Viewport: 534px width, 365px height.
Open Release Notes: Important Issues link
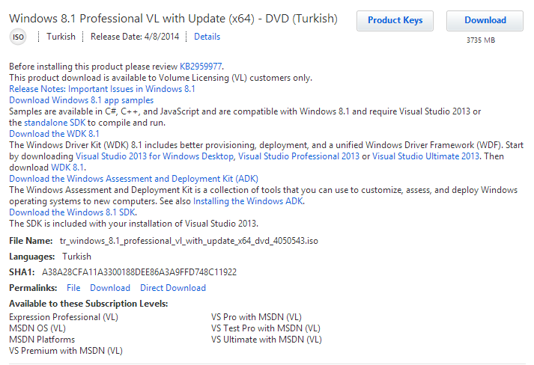(x=102, y=89)
